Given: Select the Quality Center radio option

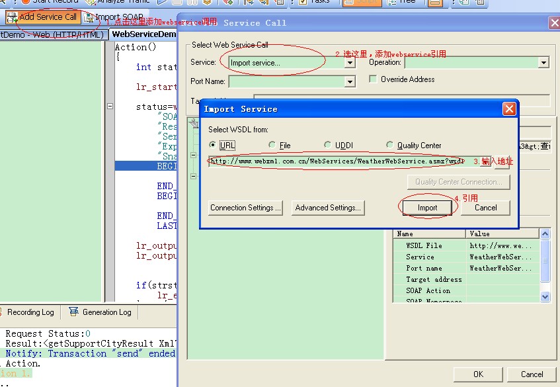Looking at the screenshot, I should (390, 145).
